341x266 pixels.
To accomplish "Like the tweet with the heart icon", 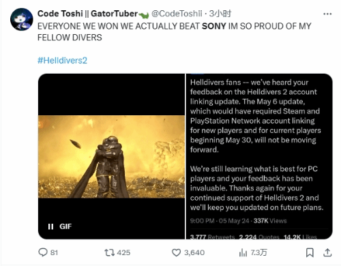I will point(176,252).
